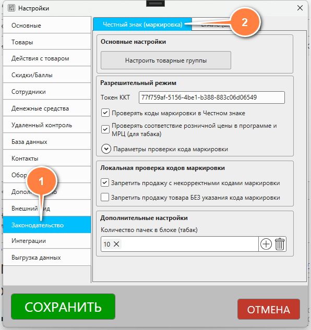The height and width of the screenshot is (330, 311).
Task: Click 'Разрешительный режим' heading
Action: coord(138,83)
